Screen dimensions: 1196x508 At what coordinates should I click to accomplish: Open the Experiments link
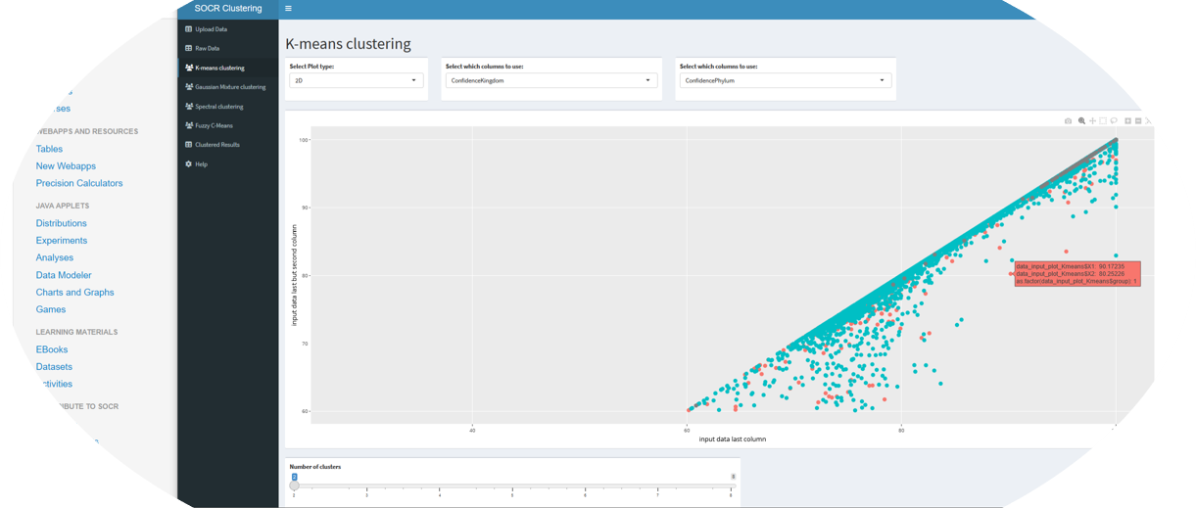click(62, 241)
